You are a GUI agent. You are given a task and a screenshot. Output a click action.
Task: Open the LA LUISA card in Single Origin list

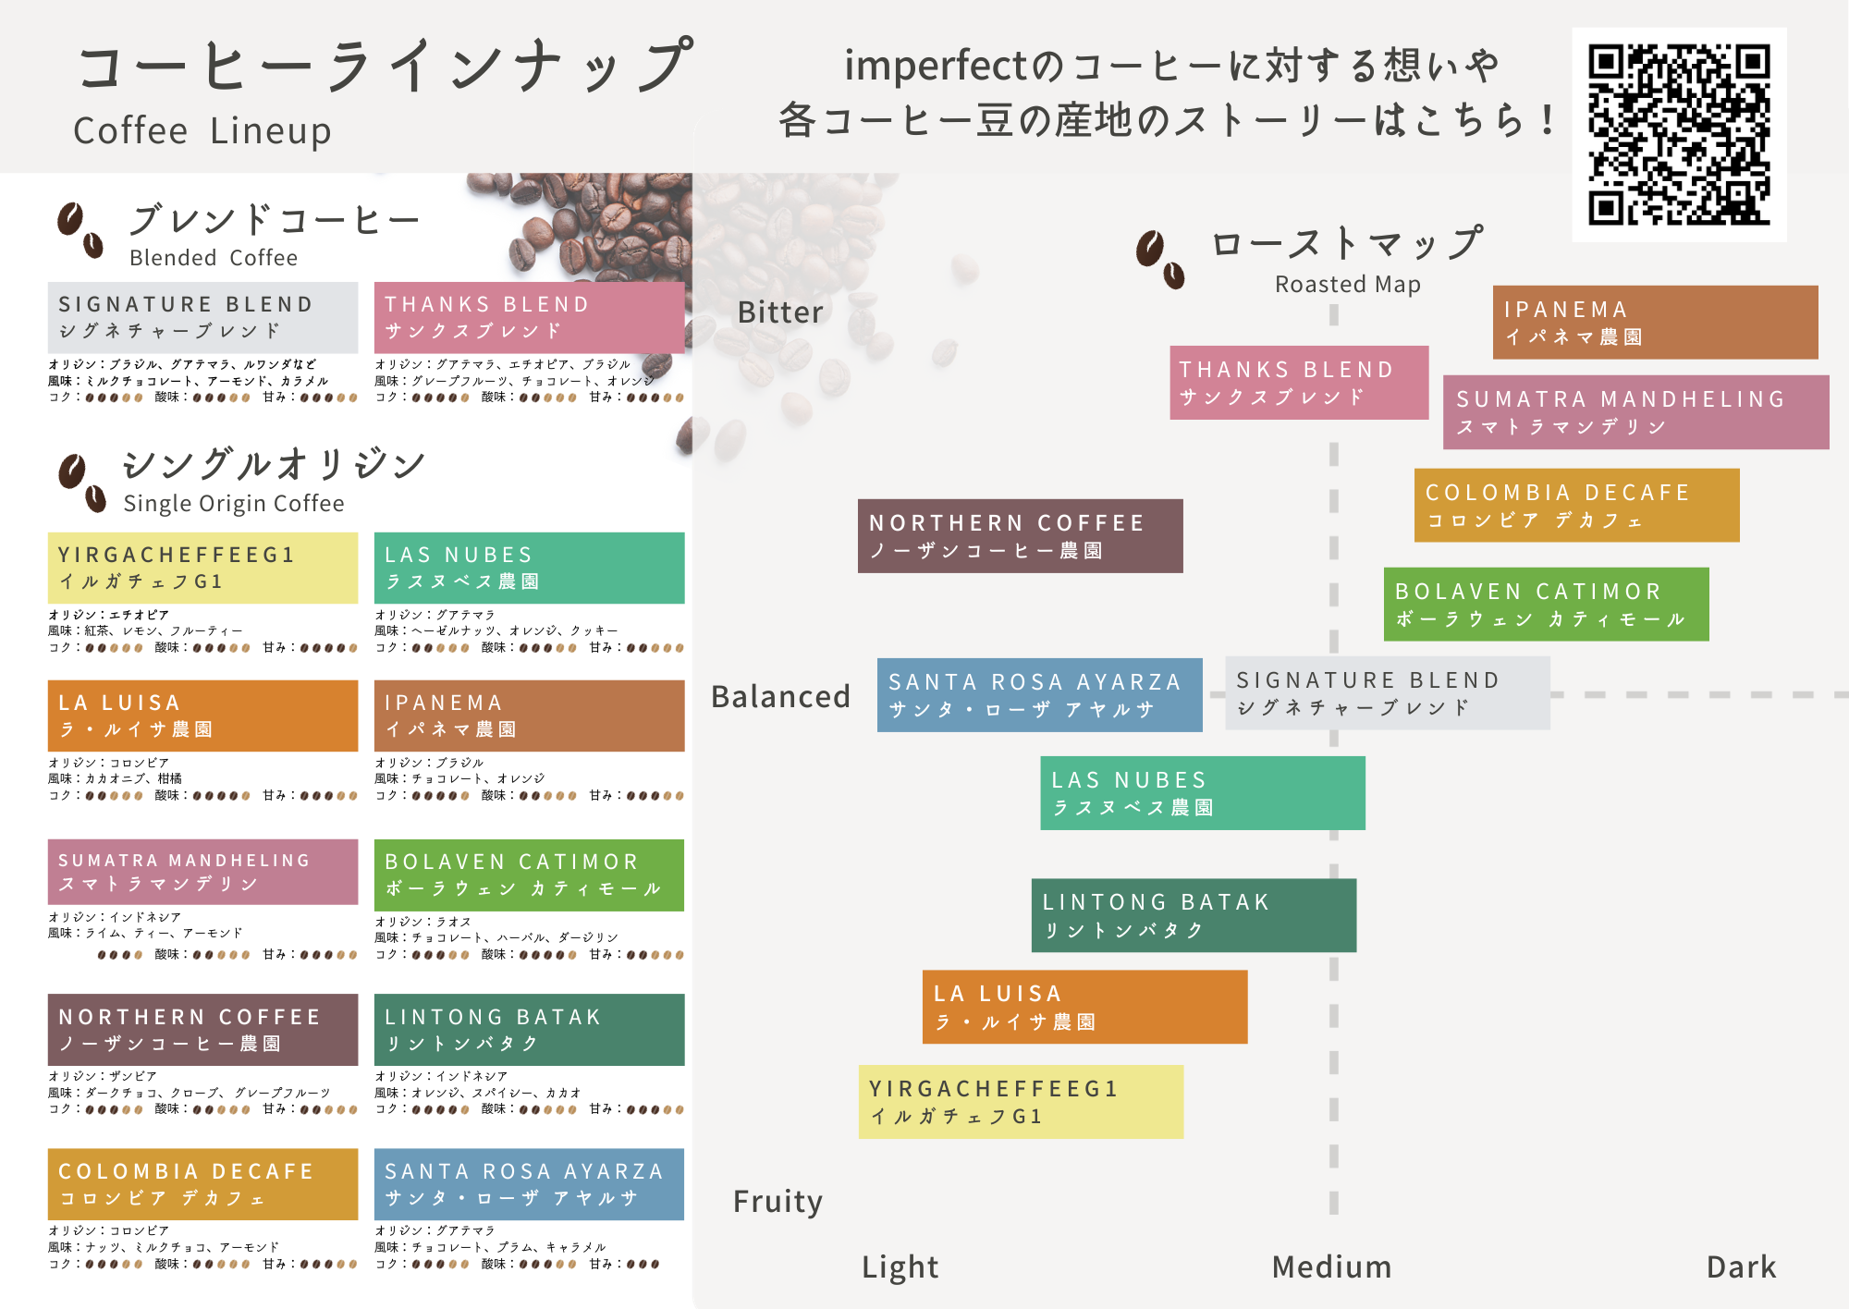202,716
